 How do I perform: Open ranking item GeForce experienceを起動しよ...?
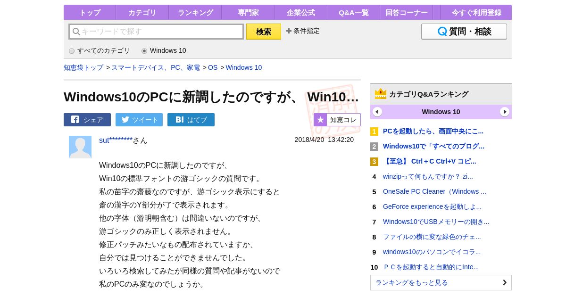(432, 206)
